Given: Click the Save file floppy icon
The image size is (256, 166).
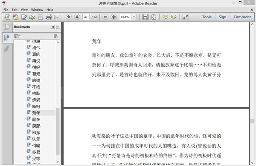Looking at the screenshot, I should coord(41,17).
